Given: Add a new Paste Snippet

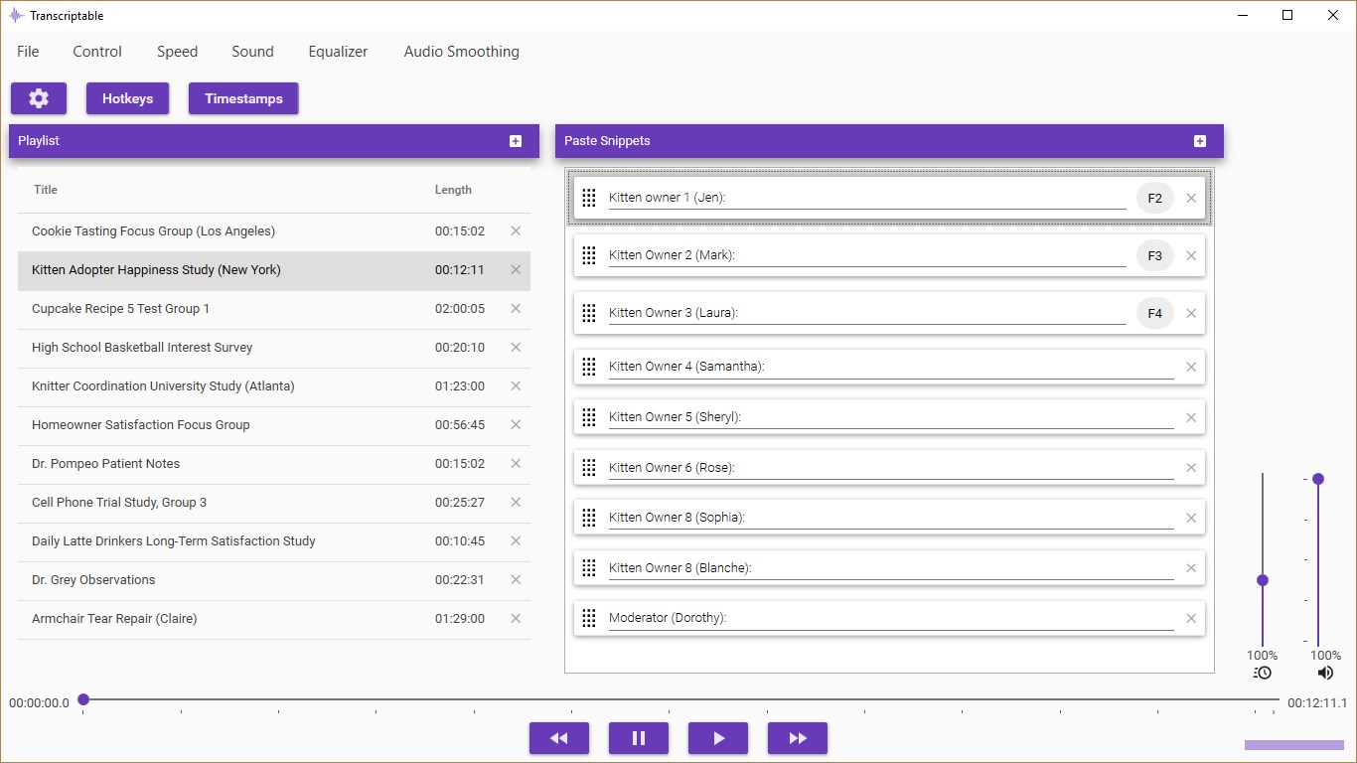Looking at the screenshot, I should (1199, 141).
